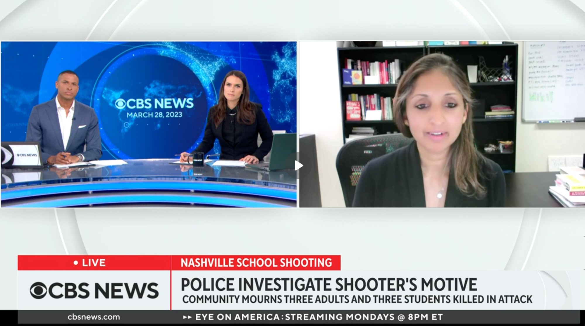Image resolution: width=585 pixels, height=326 pixels.
Task: Click the double-arrow icon before Eye on America
Action: pos(187,317)
